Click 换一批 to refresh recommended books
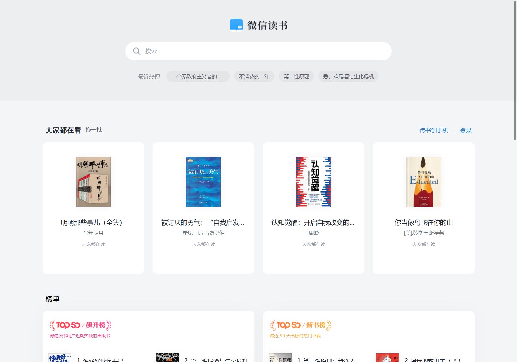The width and height of the screenshot is (517, 362). (94, 130)
